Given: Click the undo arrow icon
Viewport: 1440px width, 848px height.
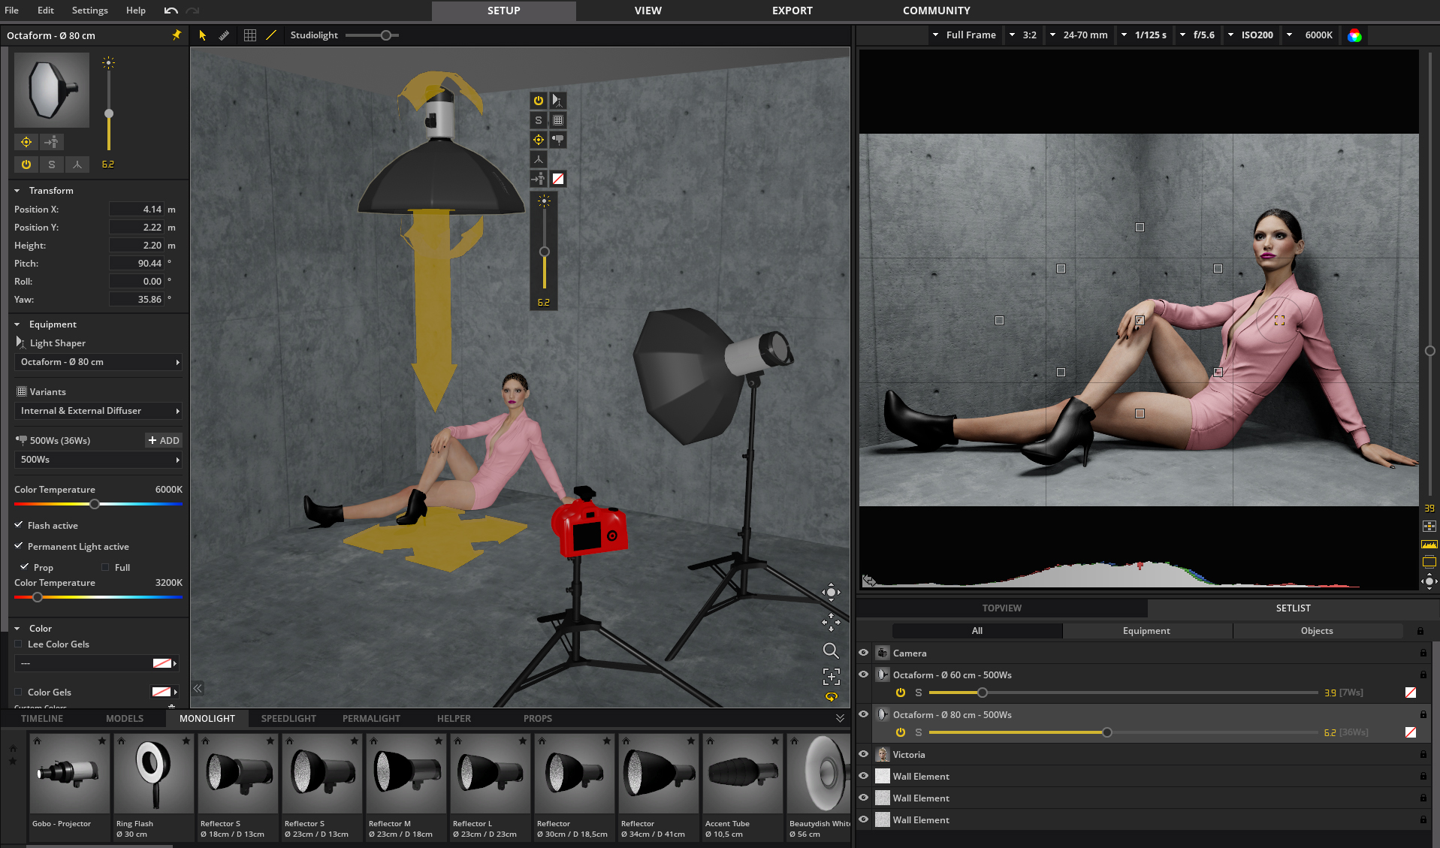Looking at the screenshot, I should pos(171,11).
